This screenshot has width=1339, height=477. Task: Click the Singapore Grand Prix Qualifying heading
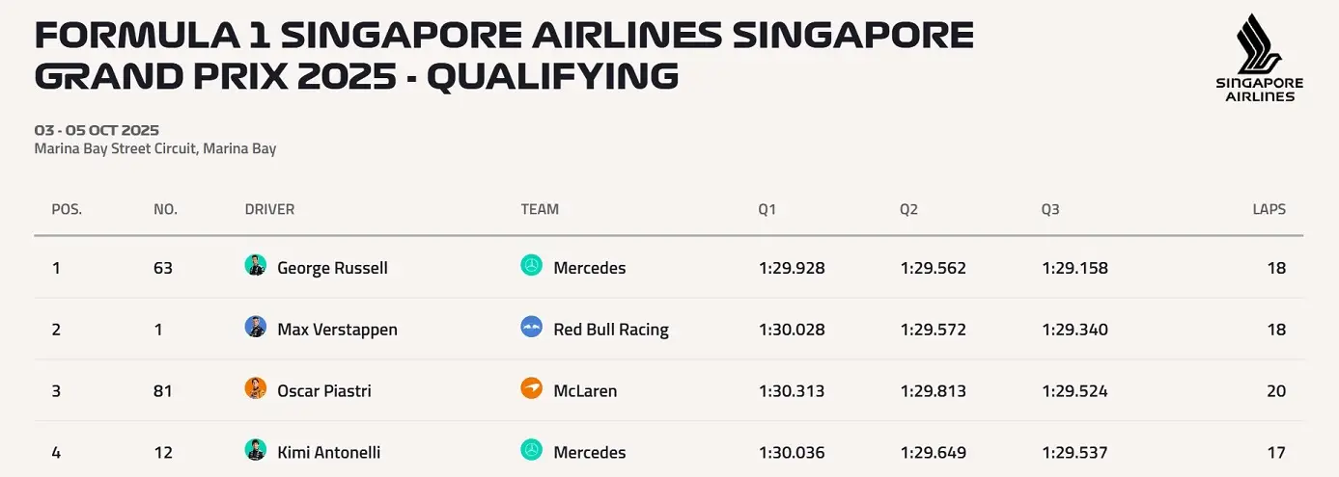point(502,55)
